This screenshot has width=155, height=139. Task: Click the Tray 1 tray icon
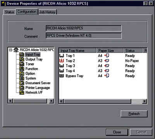coord(62,56)
